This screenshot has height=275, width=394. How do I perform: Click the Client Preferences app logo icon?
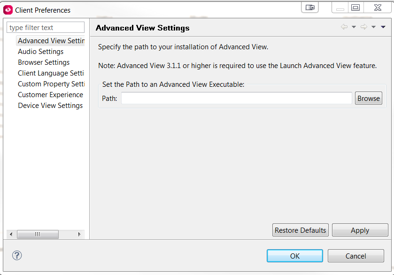[8, 10]
